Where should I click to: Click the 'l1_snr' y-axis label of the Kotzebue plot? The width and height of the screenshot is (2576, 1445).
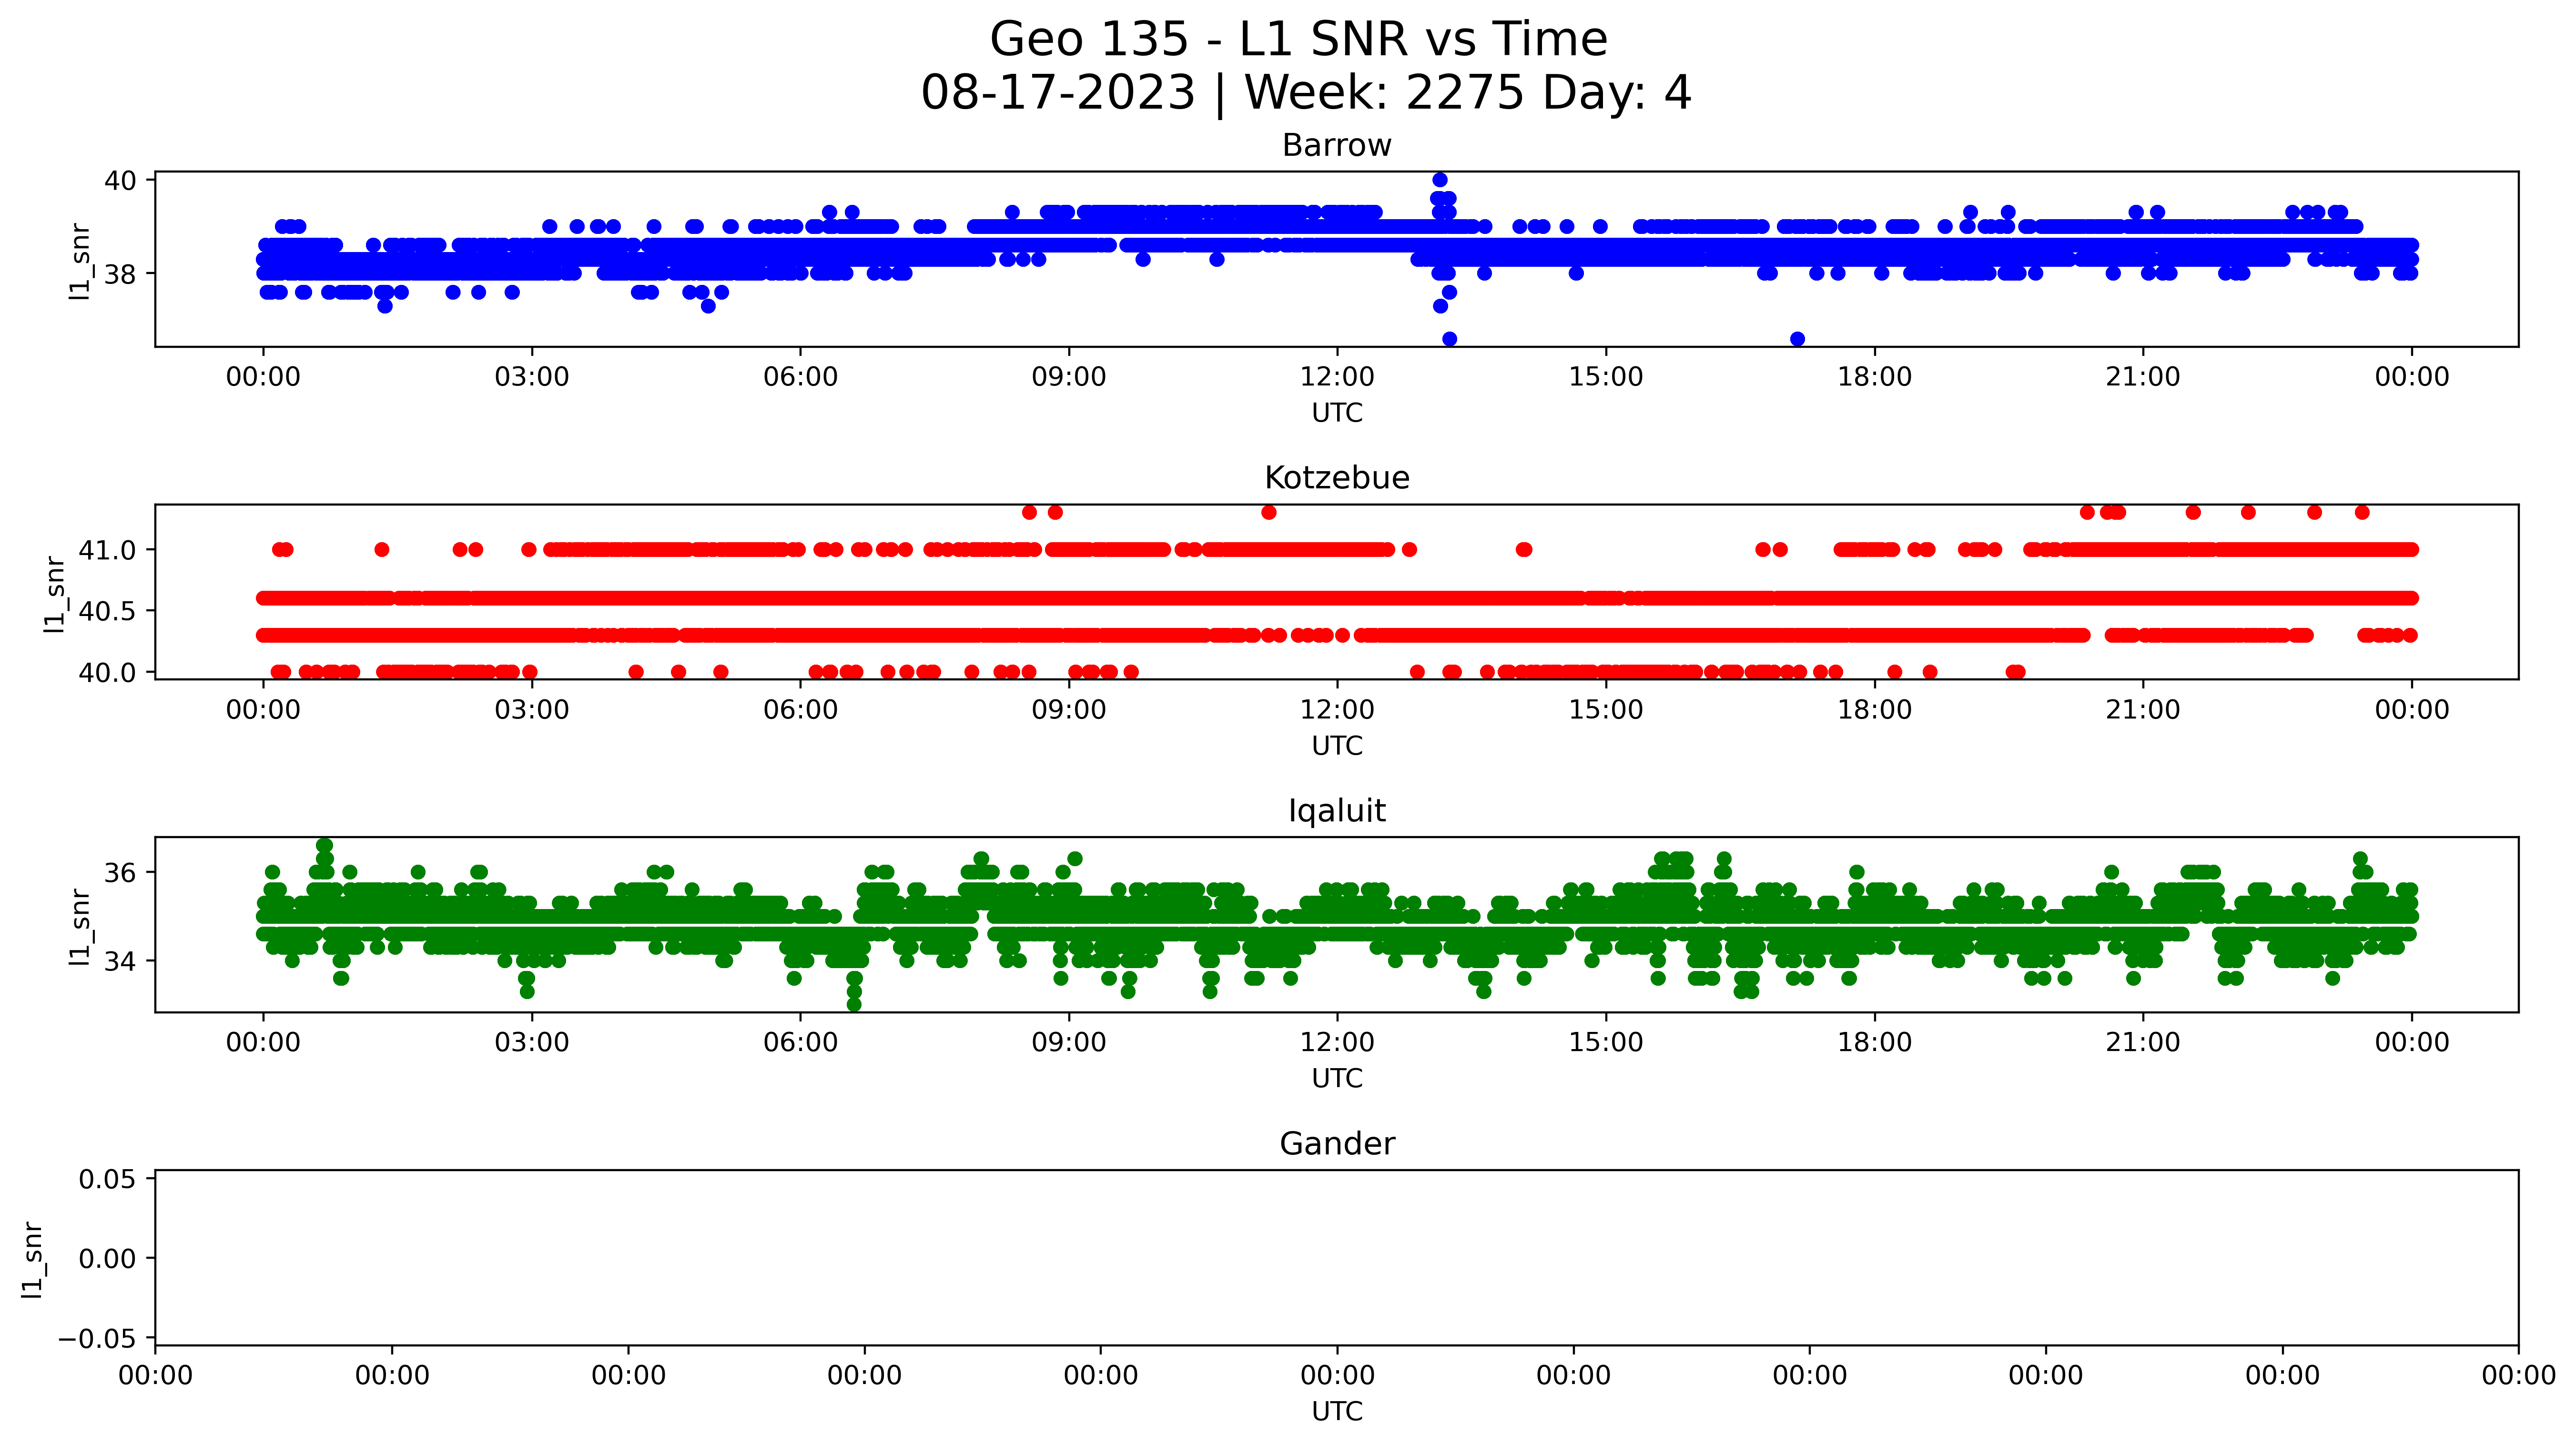54,594
